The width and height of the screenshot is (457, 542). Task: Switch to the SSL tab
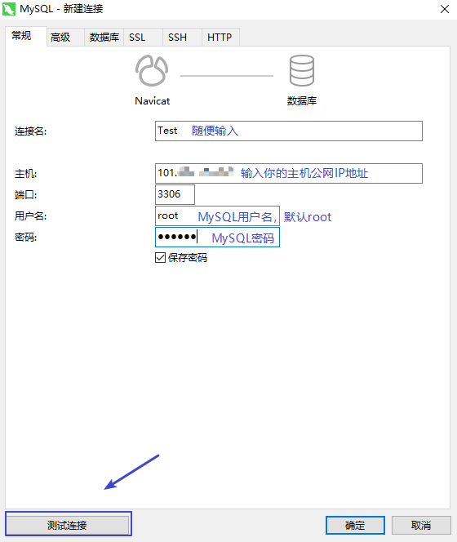coord(143,37)
